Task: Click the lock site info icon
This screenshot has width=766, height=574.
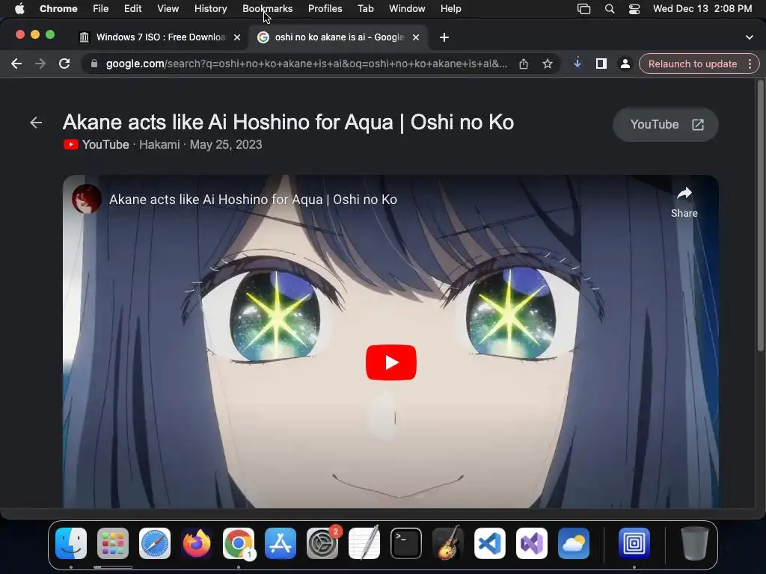Action: click(94, 64)
